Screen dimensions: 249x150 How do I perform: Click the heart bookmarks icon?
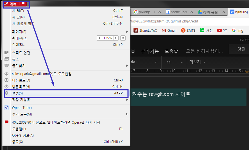point(6,65)
